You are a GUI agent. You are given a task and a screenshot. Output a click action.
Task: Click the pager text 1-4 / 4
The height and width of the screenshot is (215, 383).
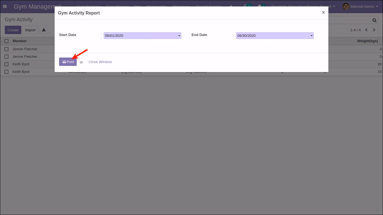click(x=356, y=30)
